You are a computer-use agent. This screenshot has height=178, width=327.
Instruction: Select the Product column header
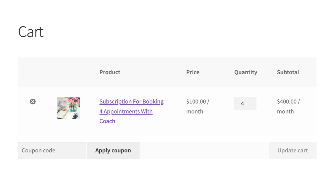(x=110, y=72)
